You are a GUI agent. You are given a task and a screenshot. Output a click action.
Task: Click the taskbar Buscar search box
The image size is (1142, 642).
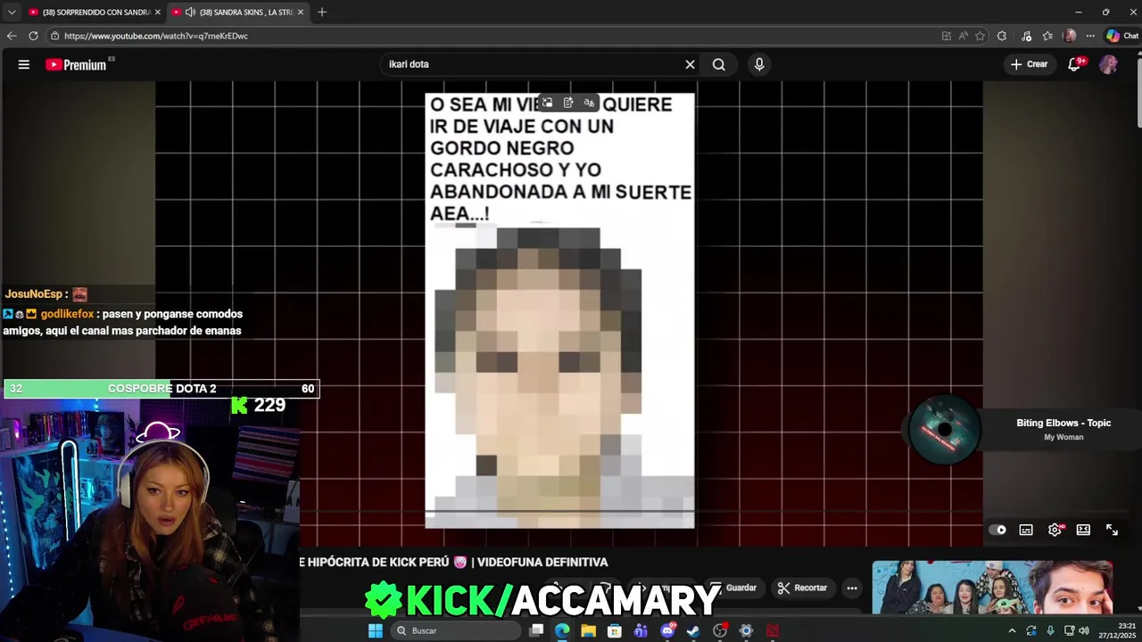click(x=455, y=630)
